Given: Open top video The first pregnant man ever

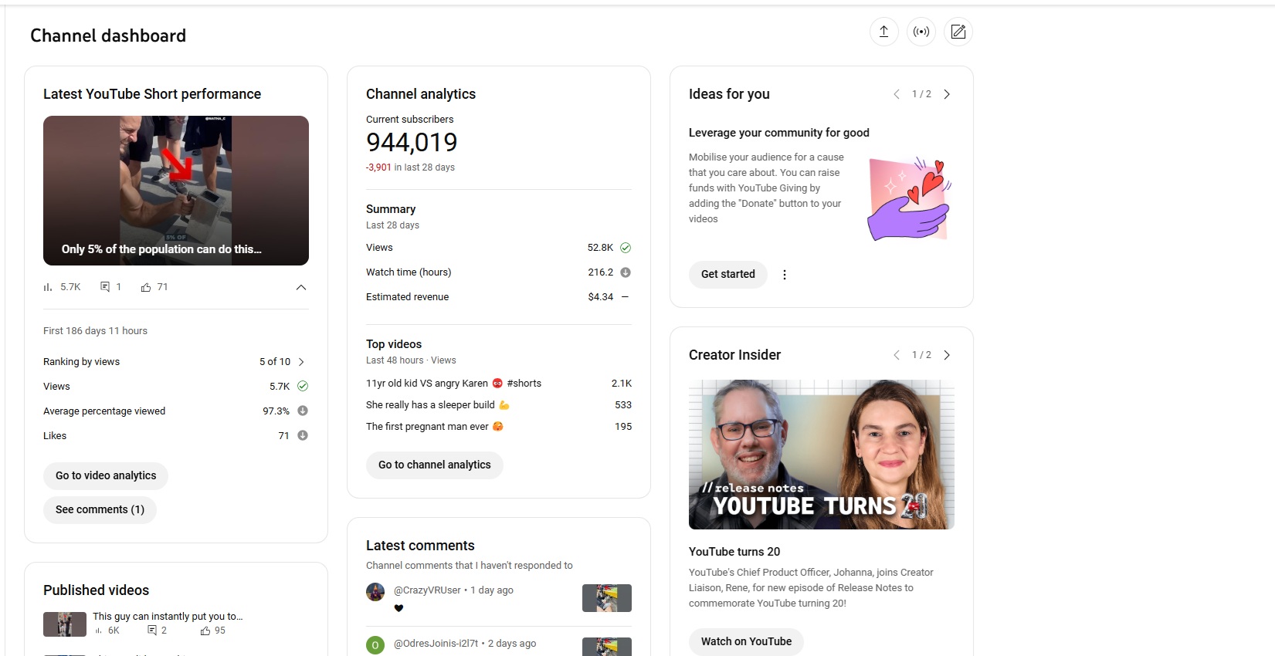Looking at the screenshot, I should [x=435, y=427].
